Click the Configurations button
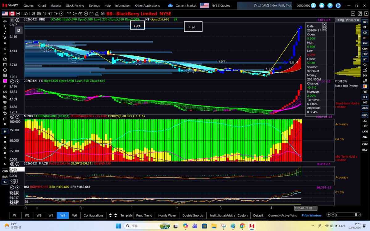The width and height of the screenshot is (370, 231). [x=93, y=215]
